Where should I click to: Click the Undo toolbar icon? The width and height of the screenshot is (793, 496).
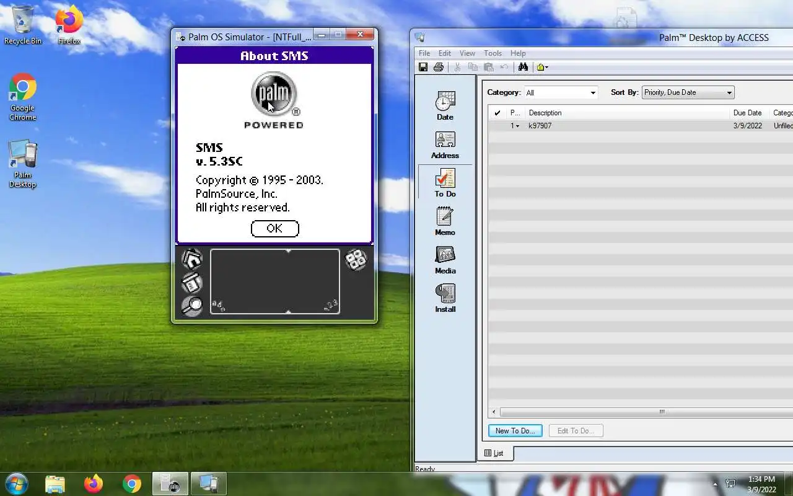click(x=504, y=67)
